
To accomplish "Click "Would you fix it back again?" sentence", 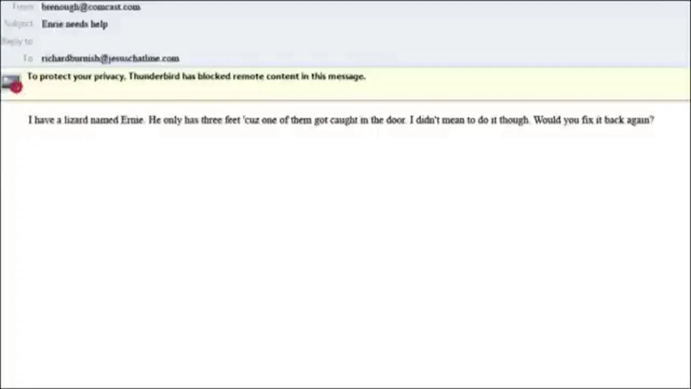I will click(593, 120).
